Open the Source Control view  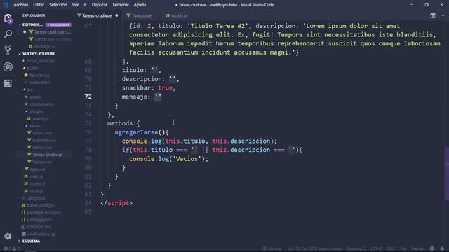tap(8, 50)
